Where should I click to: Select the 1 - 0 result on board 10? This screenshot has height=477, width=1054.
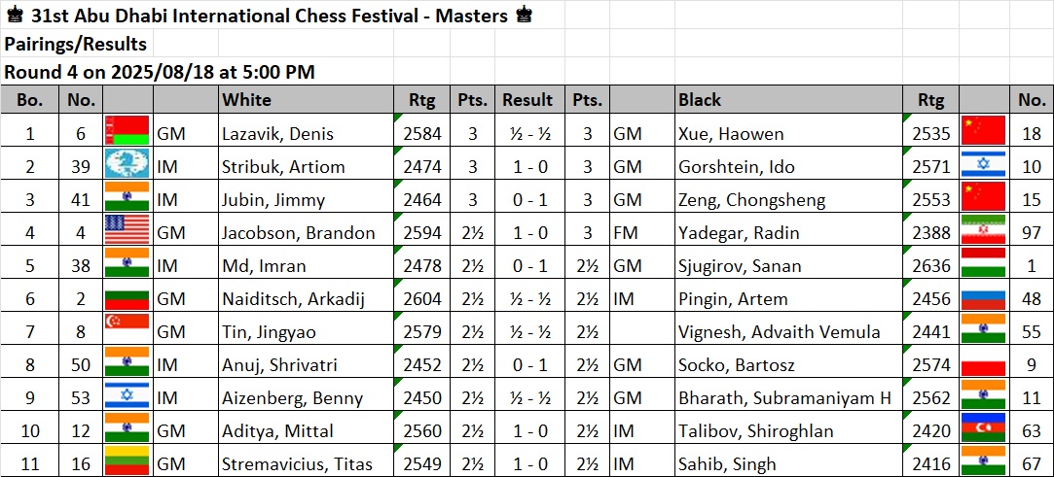tap(527, 430)
